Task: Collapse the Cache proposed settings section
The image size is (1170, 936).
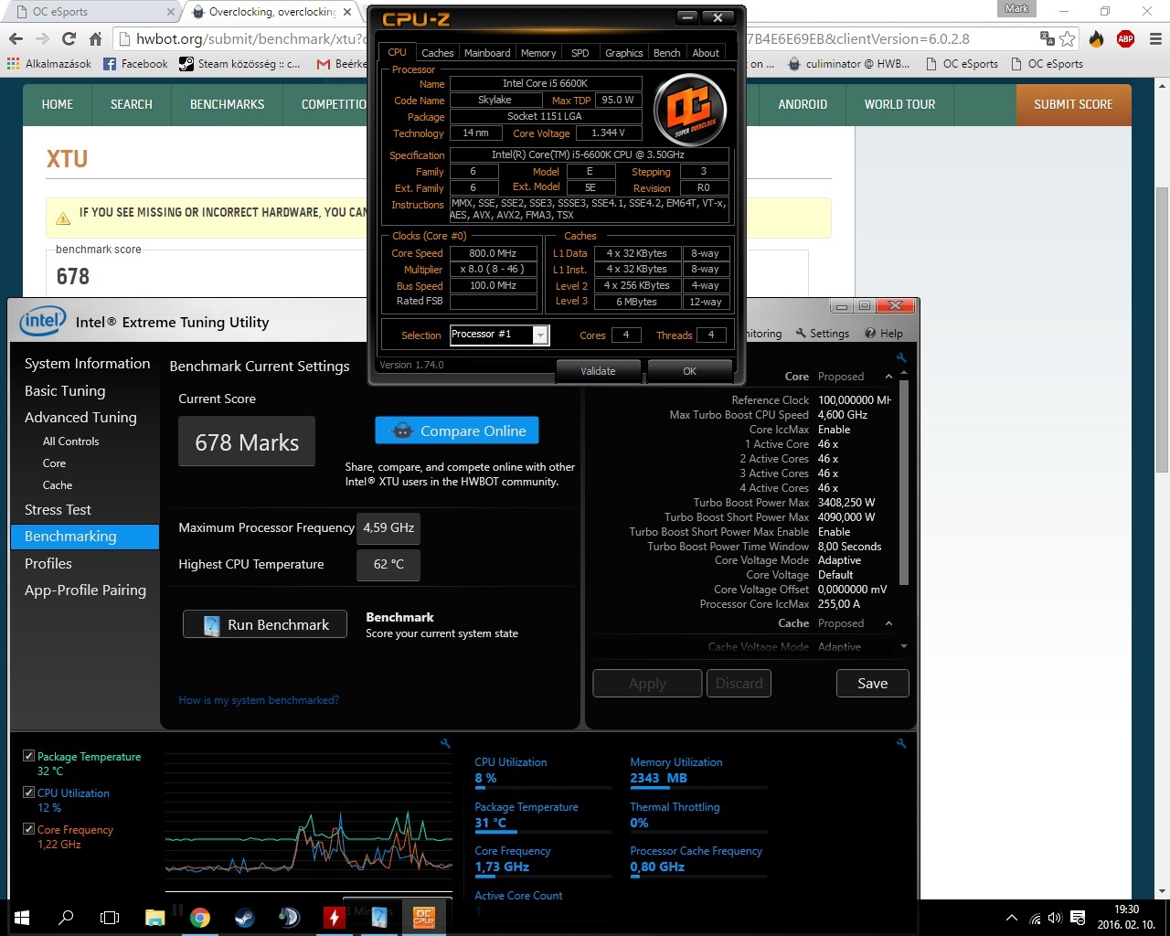Action: [888, 623]
